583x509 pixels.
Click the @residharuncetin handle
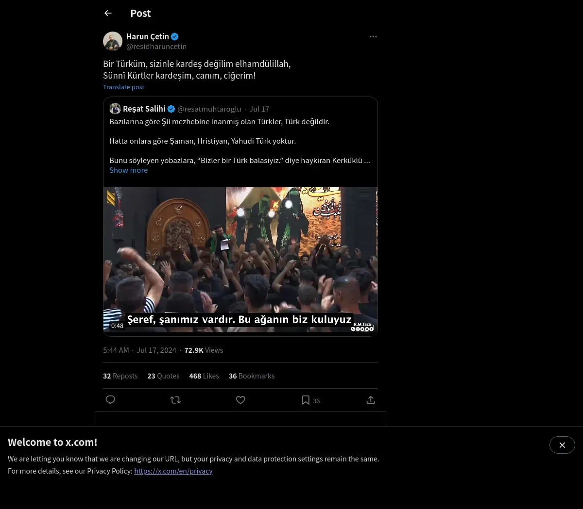pyautogui.click(x=156, y=47)
